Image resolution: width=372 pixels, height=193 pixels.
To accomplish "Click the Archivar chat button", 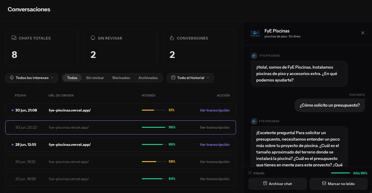I will 277,184.
